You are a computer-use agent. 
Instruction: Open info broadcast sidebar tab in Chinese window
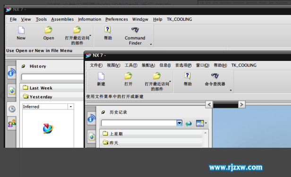(92, 118)
